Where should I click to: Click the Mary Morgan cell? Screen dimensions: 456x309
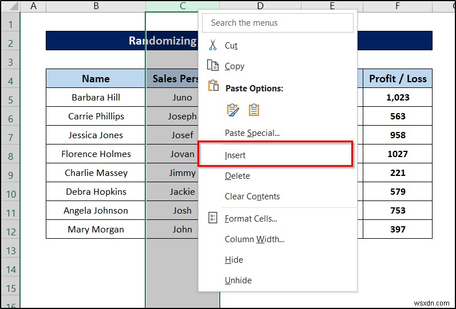click(x=96, y=229)
